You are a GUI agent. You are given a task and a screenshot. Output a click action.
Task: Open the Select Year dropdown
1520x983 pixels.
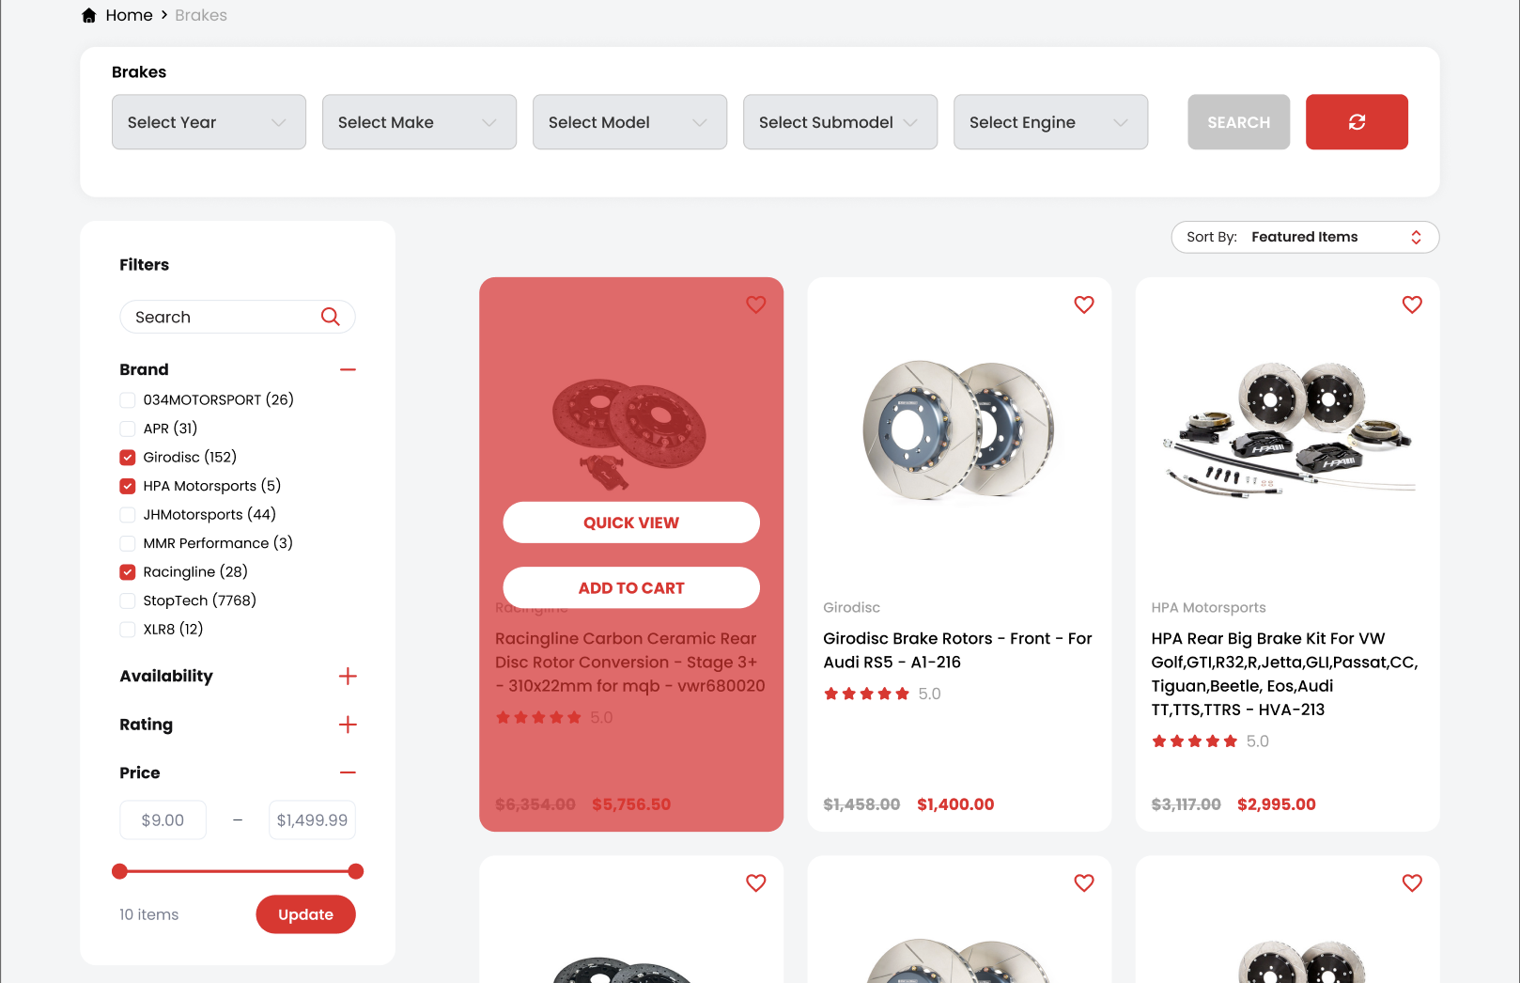tap(209, 122)
